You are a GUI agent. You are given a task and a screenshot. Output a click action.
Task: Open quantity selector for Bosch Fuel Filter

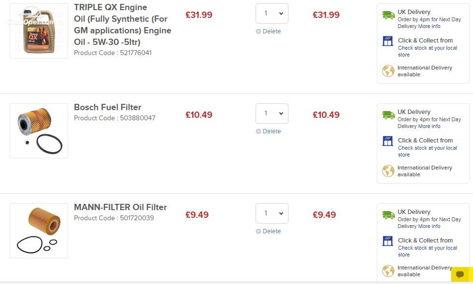[x=272, y=114]
